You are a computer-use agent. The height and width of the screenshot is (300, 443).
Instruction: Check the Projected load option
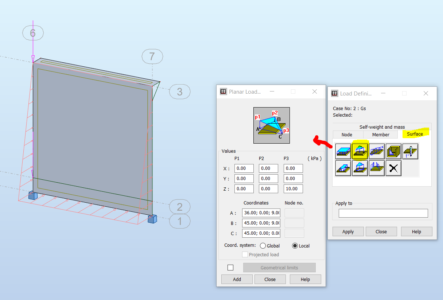click(245, 254)
